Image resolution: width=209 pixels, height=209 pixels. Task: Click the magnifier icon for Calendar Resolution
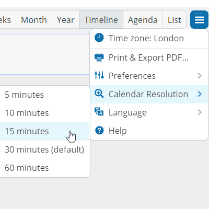pyautogui.click(x=99, y=94)
